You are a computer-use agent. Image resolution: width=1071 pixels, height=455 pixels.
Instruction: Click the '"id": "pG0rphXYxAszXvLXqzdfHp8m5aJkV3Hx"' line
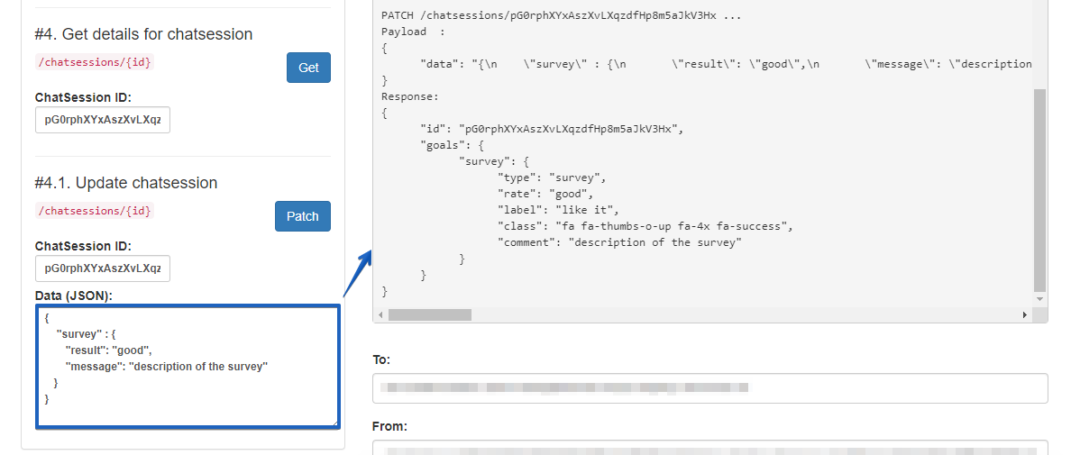[552, 128]
